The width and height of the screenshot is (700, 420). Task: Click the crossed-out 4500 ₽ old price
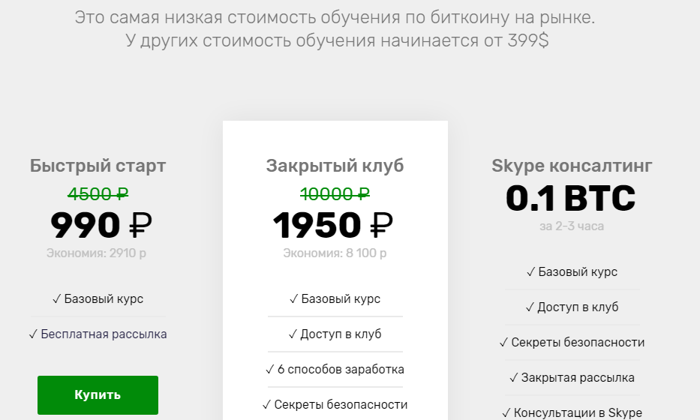(x=98, y=194)
